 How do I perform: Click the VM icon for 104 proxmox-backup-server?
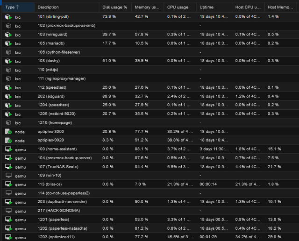(x=8, y=158)
